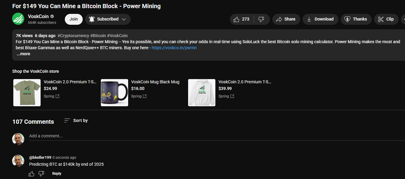405x179 pixels.
Task: Open the @bkeller199 username link
Action: (x=40, y=158)
